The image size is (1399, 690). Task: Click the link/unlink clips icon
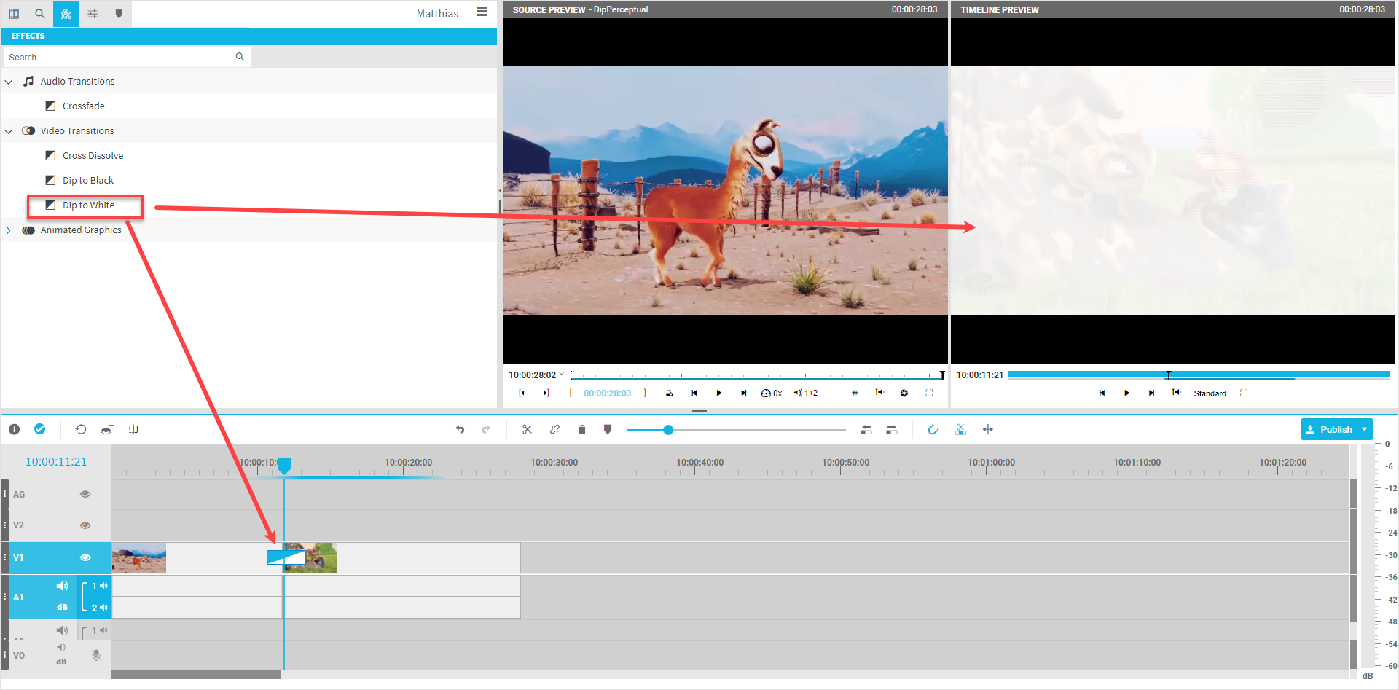tap(554, 429)
